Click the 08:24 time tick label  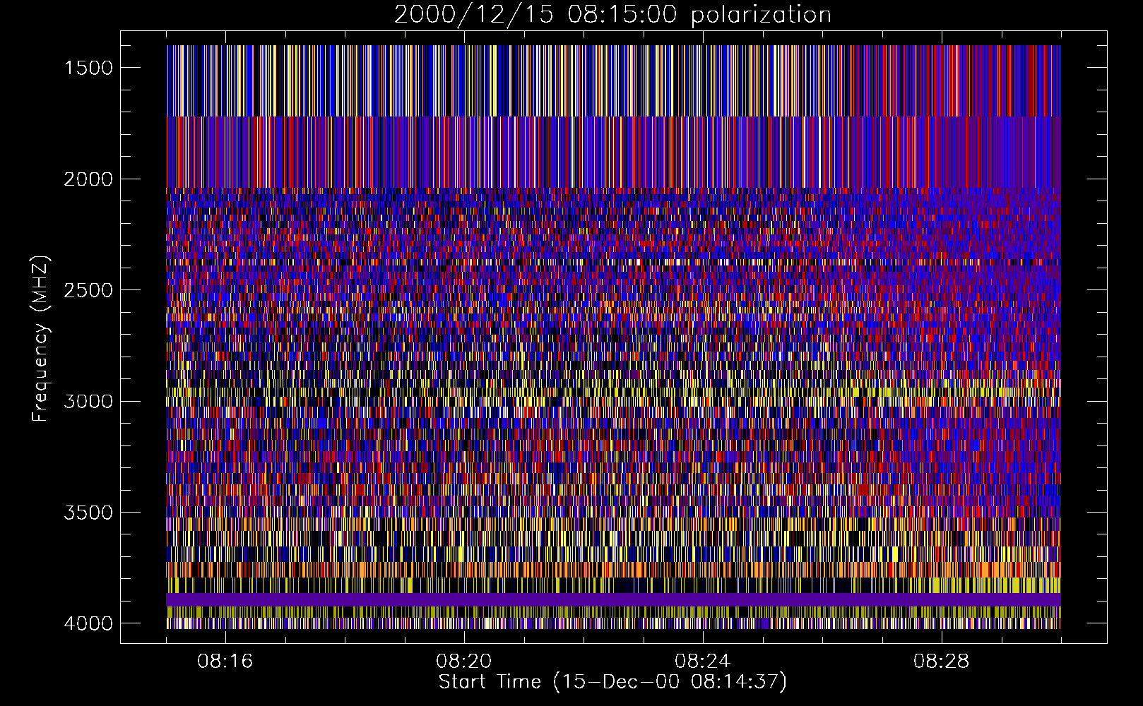coord(703,662)
